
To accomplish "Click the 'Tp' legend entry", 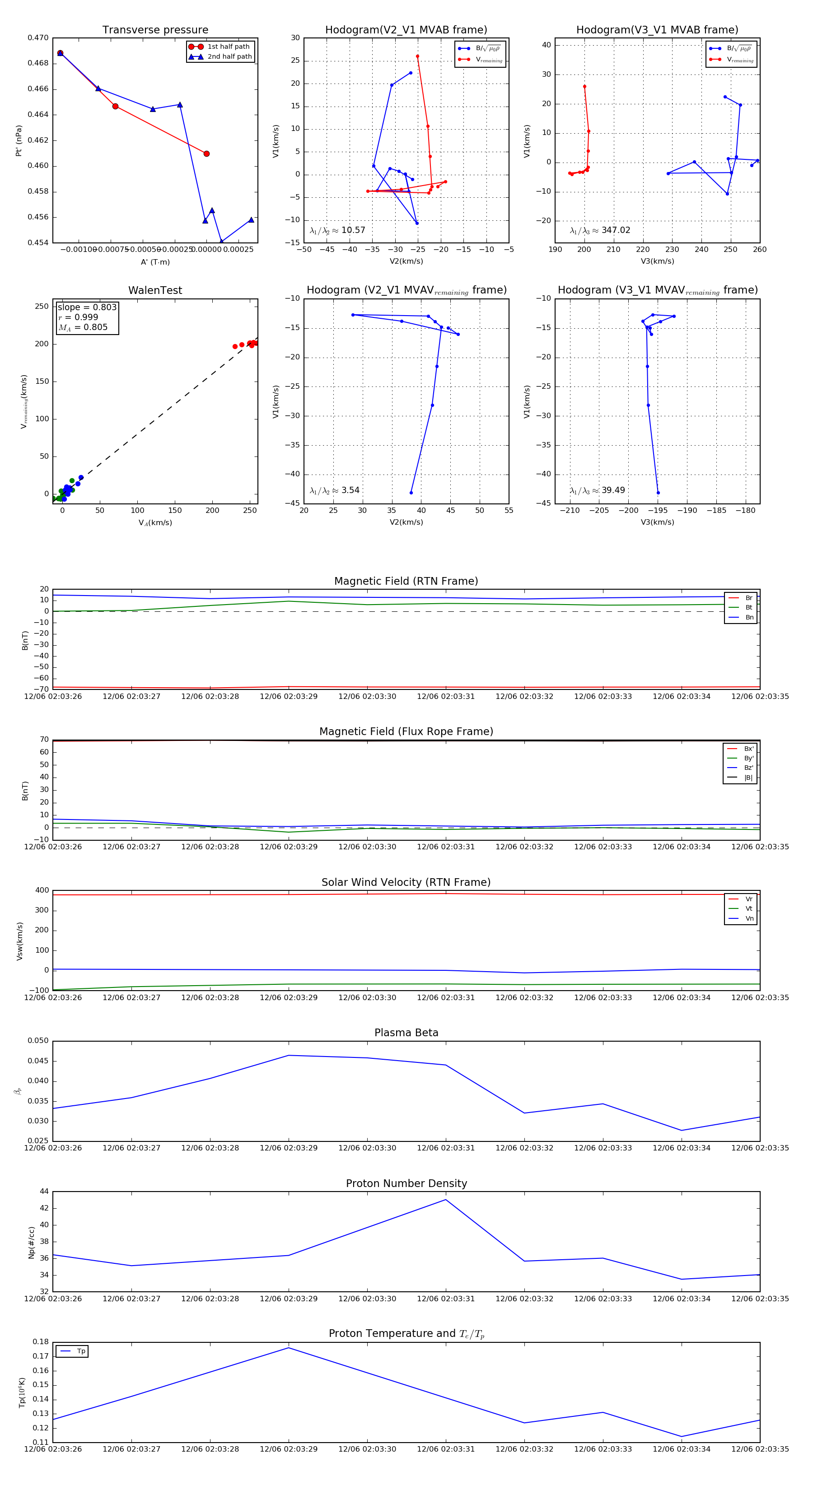I will click(72, 1351).
